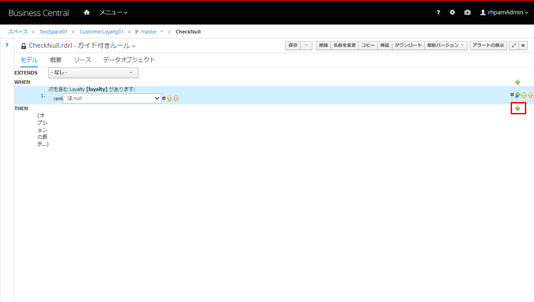This screenshot has width=534, height=302.
Task: Click the アラートの表示 button
Action: (x=488, y=45)
